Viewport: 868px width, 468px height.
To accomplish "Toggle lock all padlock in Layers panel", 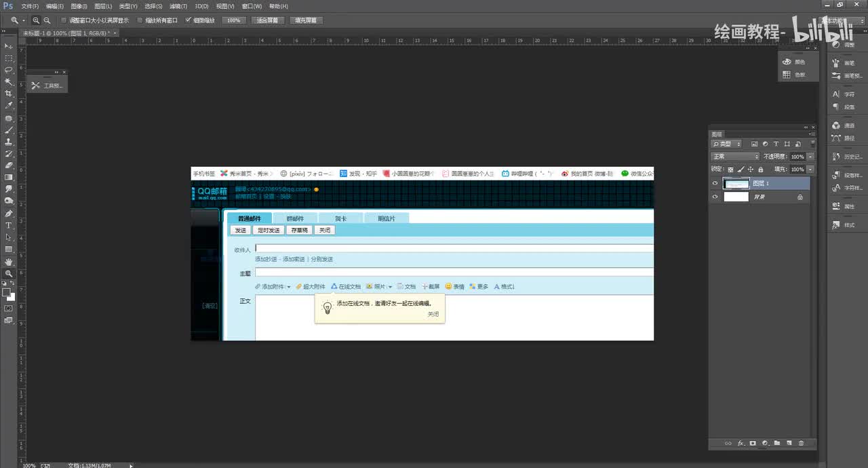I will coord(760,170).
